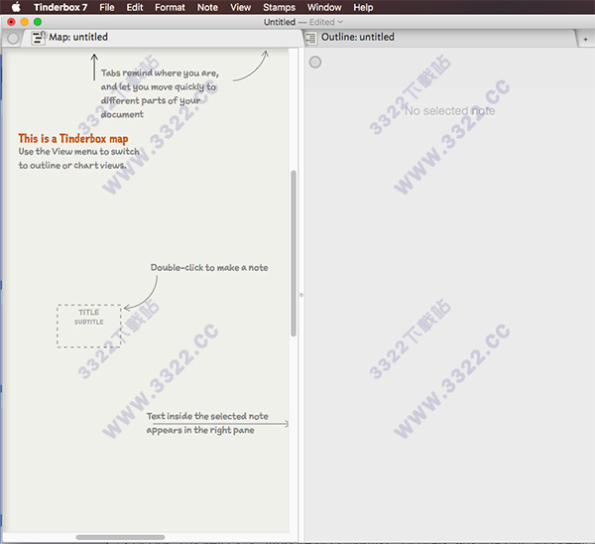This screenshot has height=544, width=595.
Task: Open the Window menu
Action: pyautogui.click(x=324, y=7)
